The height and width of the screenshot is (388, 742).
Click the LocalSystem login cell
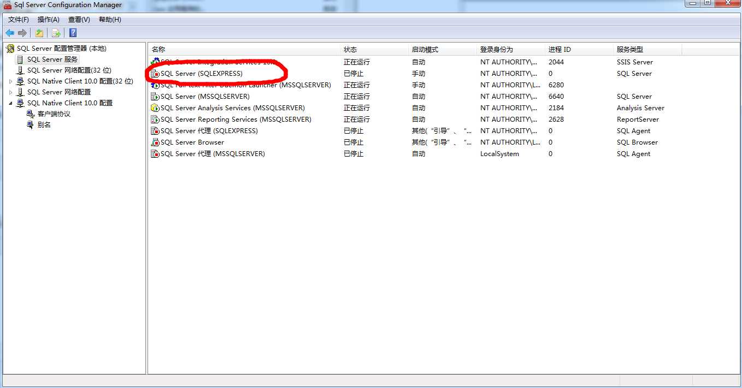pyautogui.click(x=500, y=154)
